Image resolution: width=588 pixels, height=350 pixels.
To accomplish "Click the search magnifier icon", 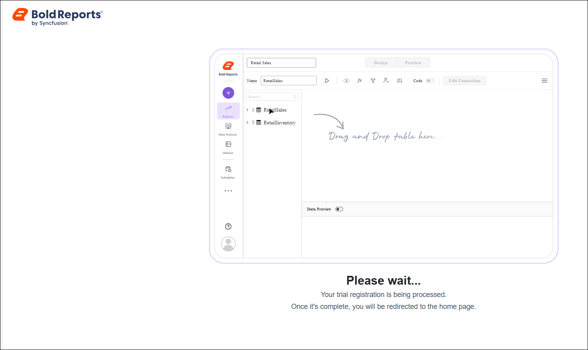I will click(295, 96).
